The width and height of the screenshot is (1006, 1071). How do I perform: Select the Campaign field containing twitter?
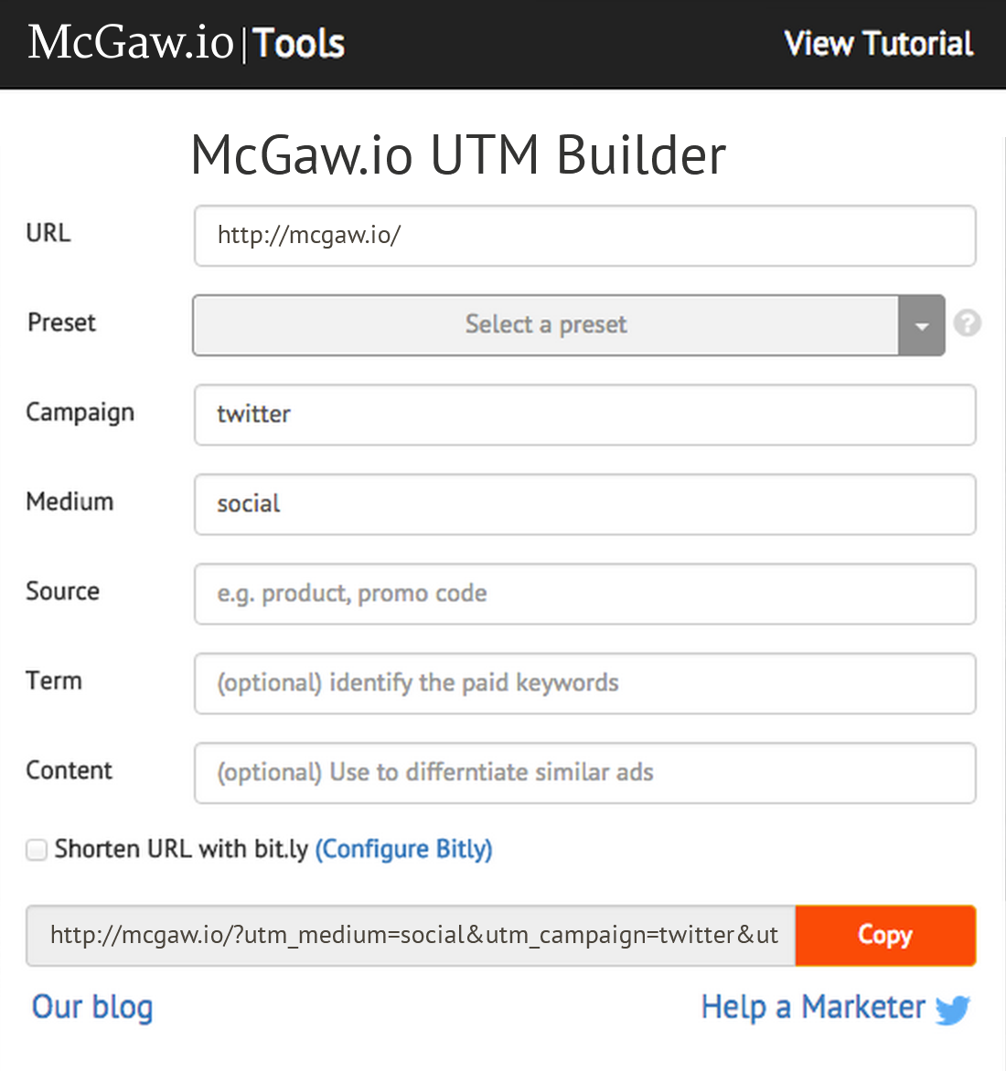(584, 415)
